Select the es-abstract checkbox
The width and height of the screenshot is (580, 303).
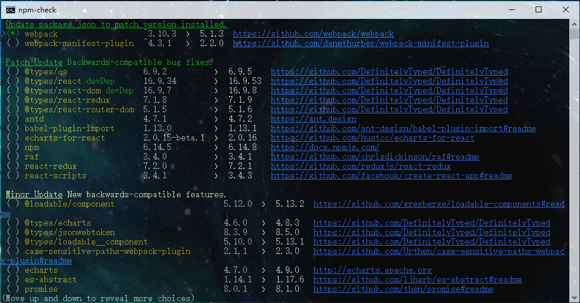12,279
